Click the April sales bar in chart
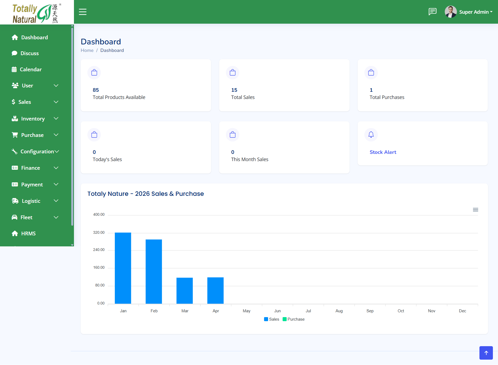 click(215, 290)
